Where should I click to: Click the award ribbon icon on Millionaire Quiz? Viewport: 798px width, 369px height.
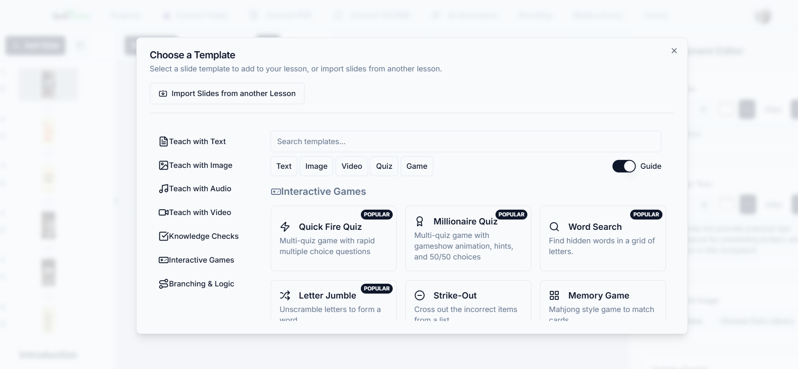(x=420, y=221)
